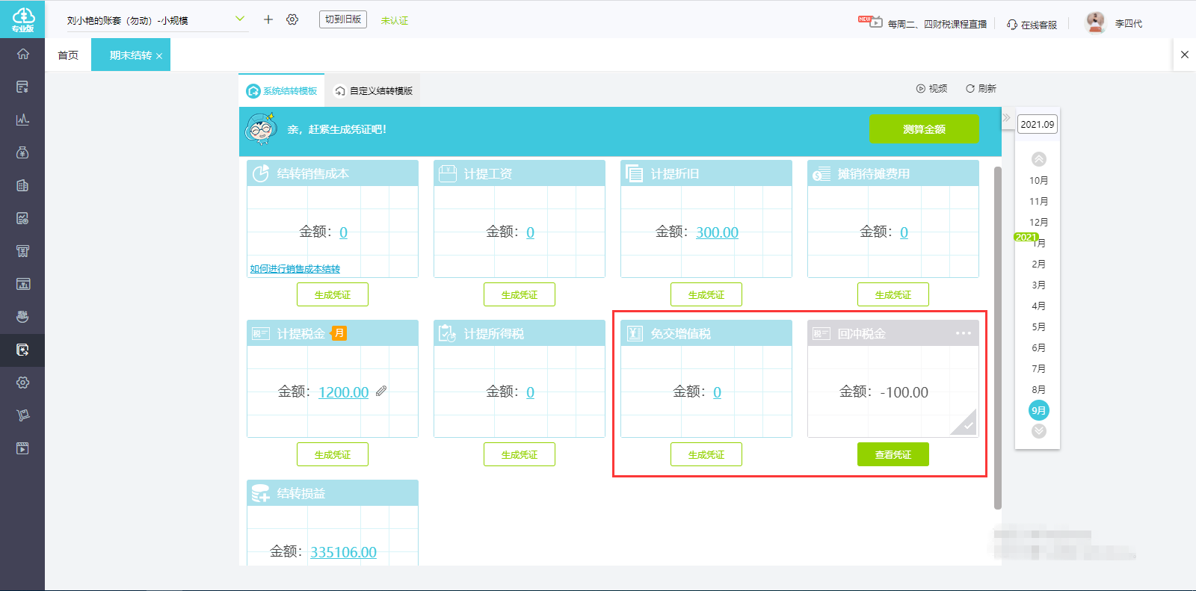
Task: Add a new account set via the plus icon
Action: (x=268, y=19)
